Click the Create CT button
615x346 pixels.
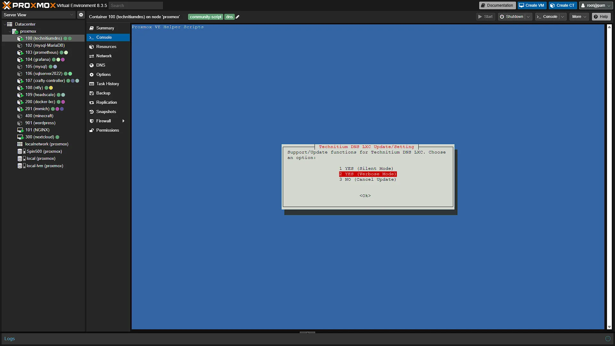pos(562,5)
